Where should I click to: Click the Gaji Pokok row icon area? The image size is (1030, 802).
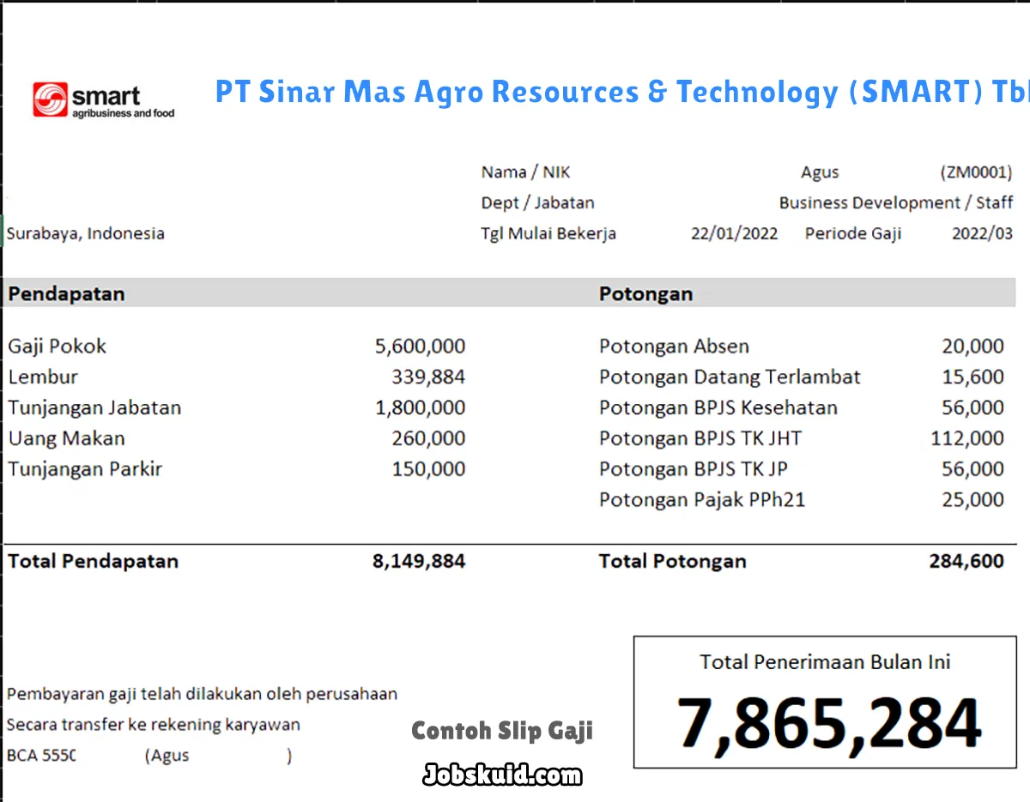coord(57,346)
